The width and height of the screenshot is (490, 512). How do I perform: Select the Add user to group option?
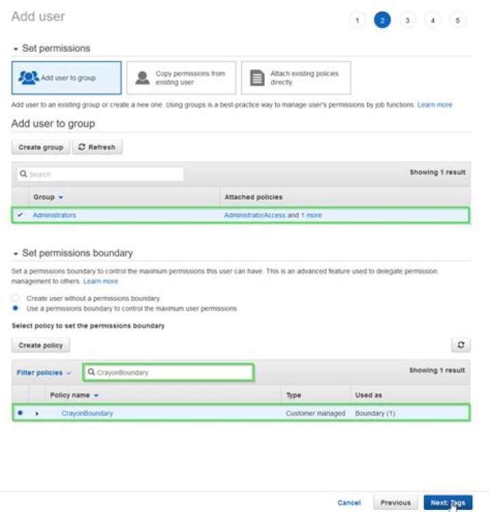[x=67, y=78]
